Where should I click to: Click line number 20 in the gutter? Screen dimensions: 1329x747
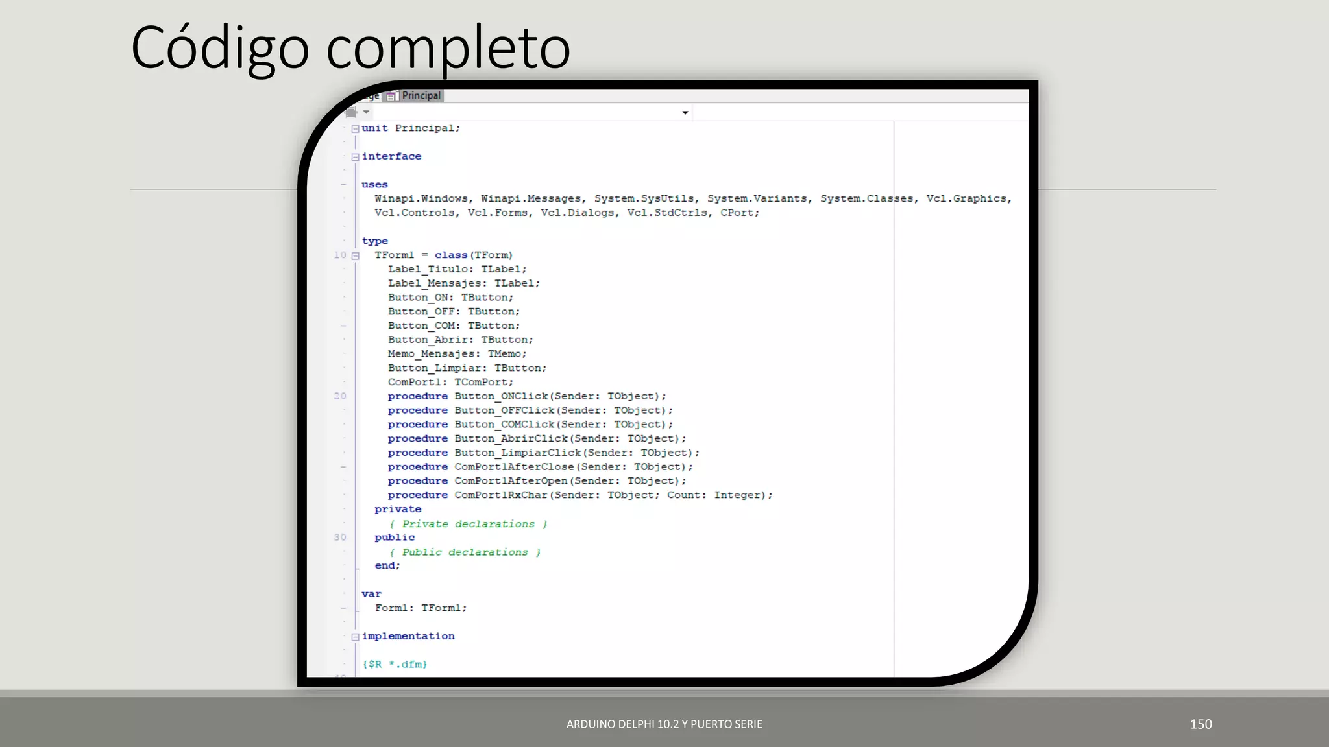340,396
